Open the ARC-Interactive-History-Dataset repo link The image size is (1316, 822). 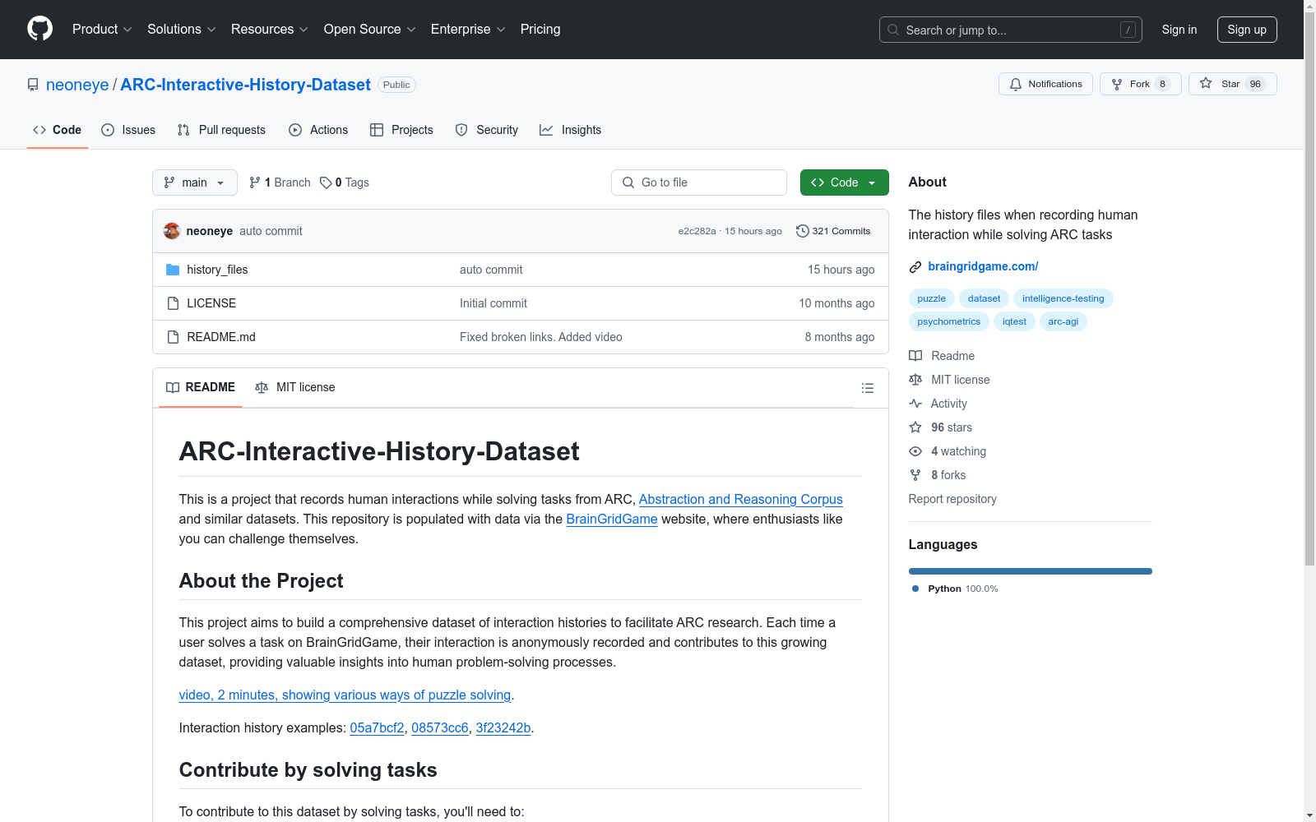pos(245,85)
